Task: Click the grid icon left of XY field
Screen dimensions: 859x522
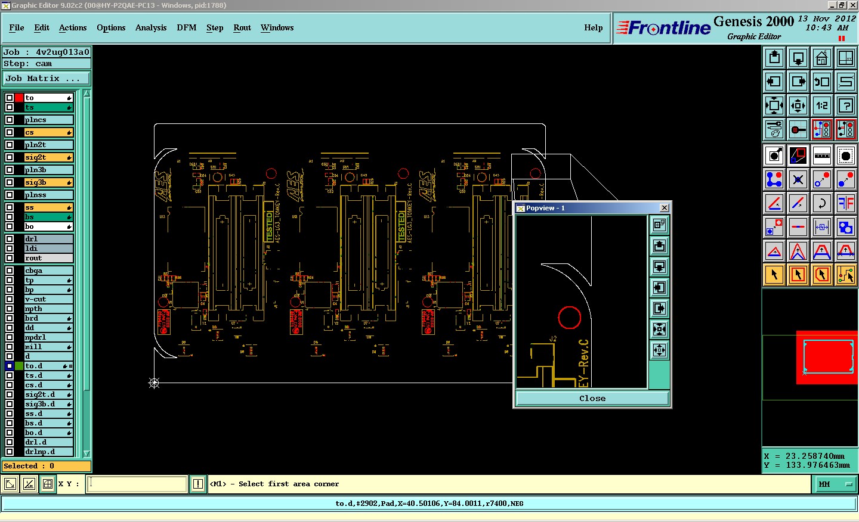Action: tap(48, 484)
